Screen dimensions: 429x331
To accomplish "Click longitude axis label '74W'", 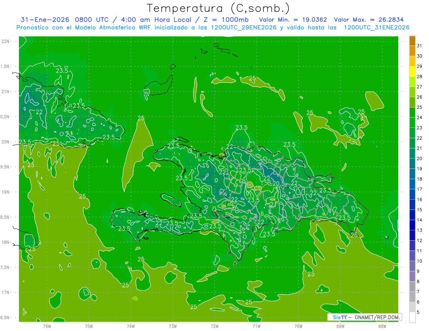I will (x=131, y=326).
